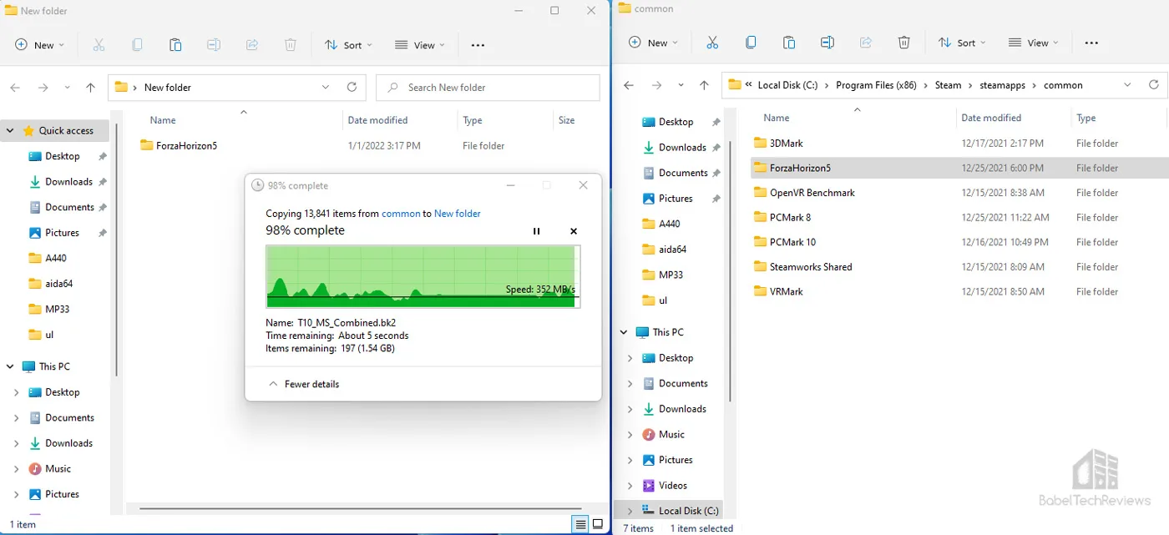
Task: Click Steam breadcrumb in address bar
Action: [x=948, y=84]
